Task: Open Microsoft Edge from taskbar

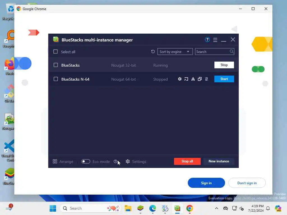Action: tap(153, 208)
